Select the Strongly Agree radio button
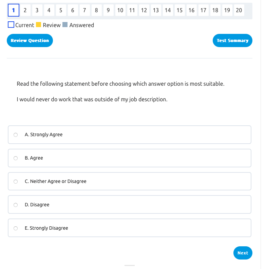The width and height of the screenshot is (267, 269). [x=16, y=135]
